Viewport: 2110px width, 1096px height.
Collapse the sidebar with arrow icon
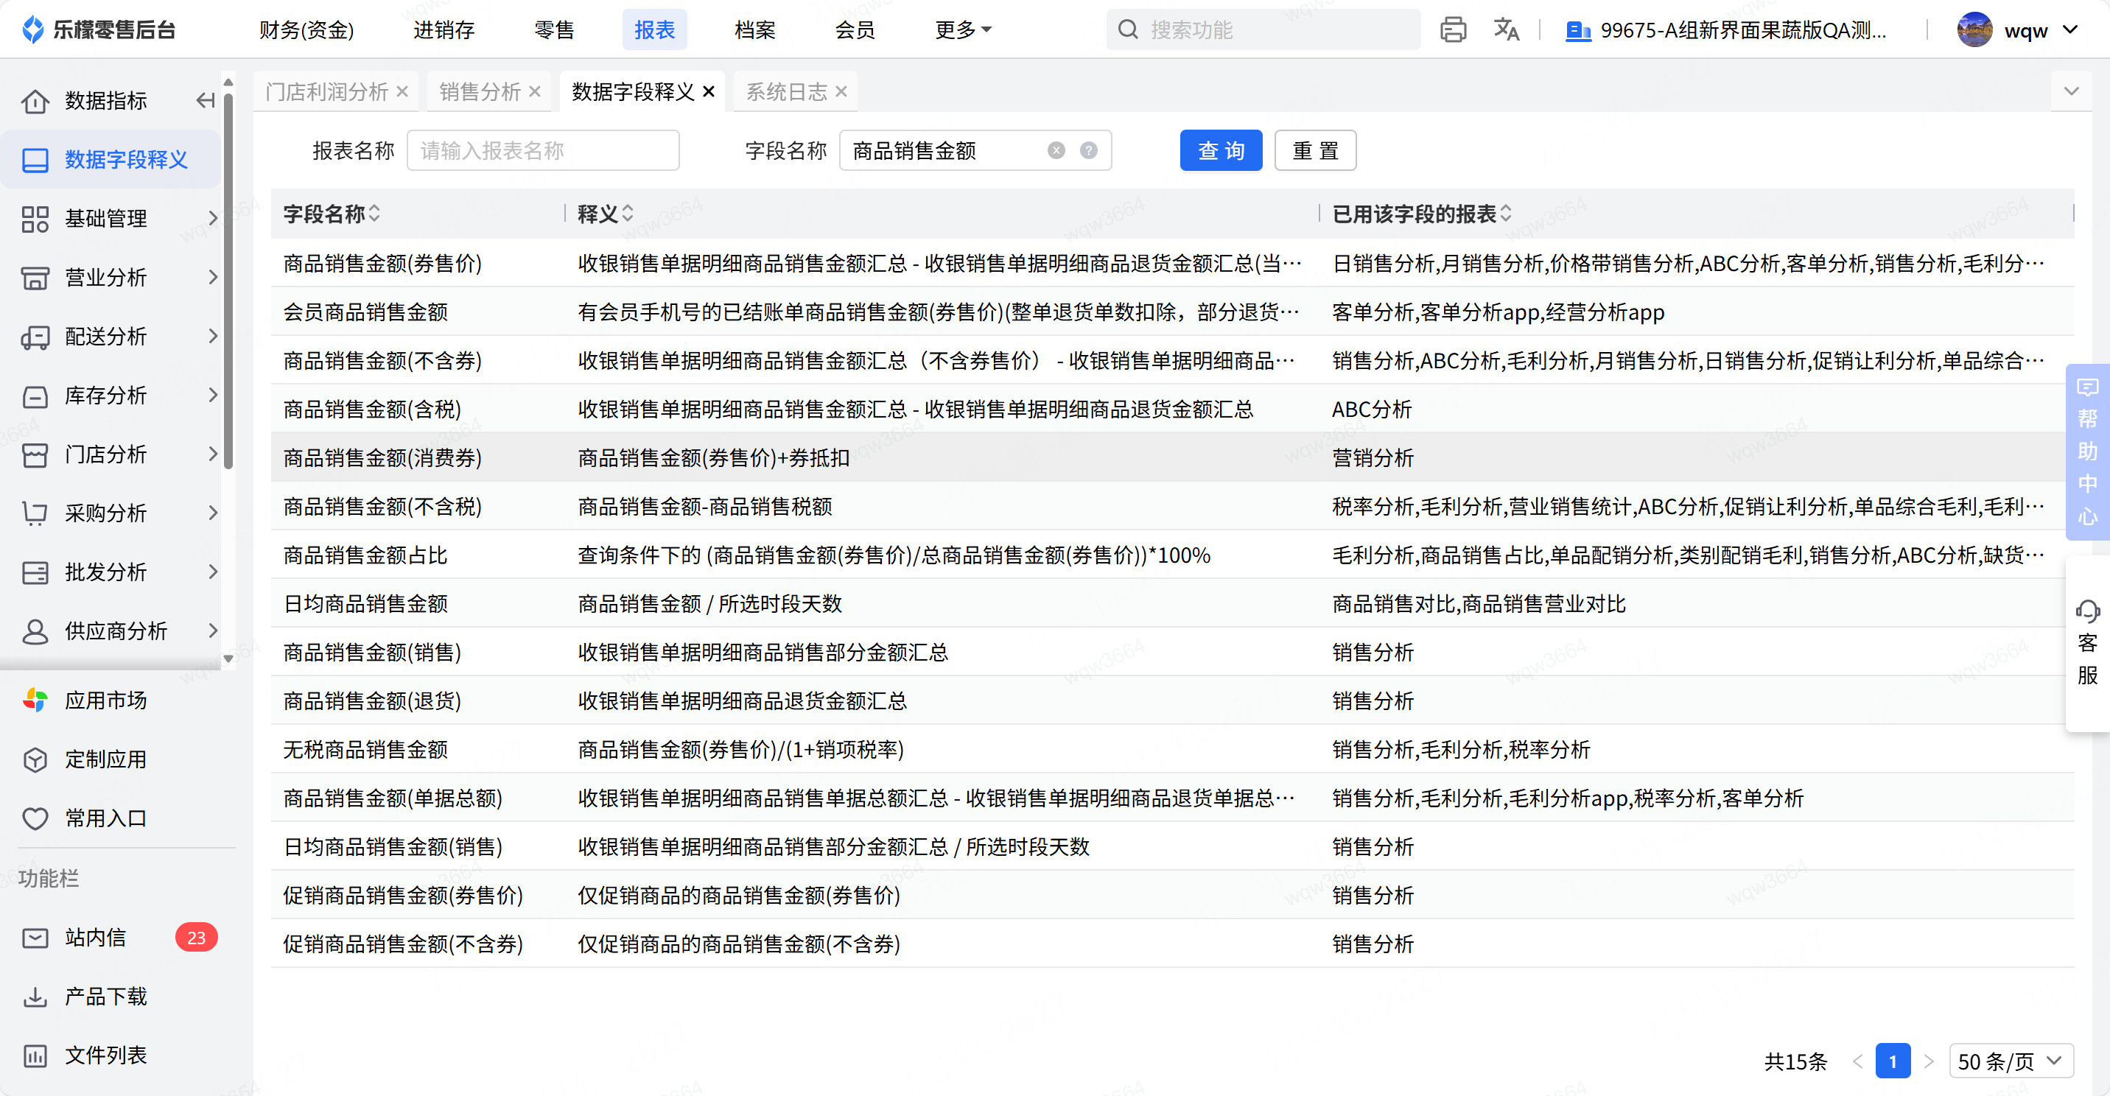pyautogui.click(x=205, y=101)
